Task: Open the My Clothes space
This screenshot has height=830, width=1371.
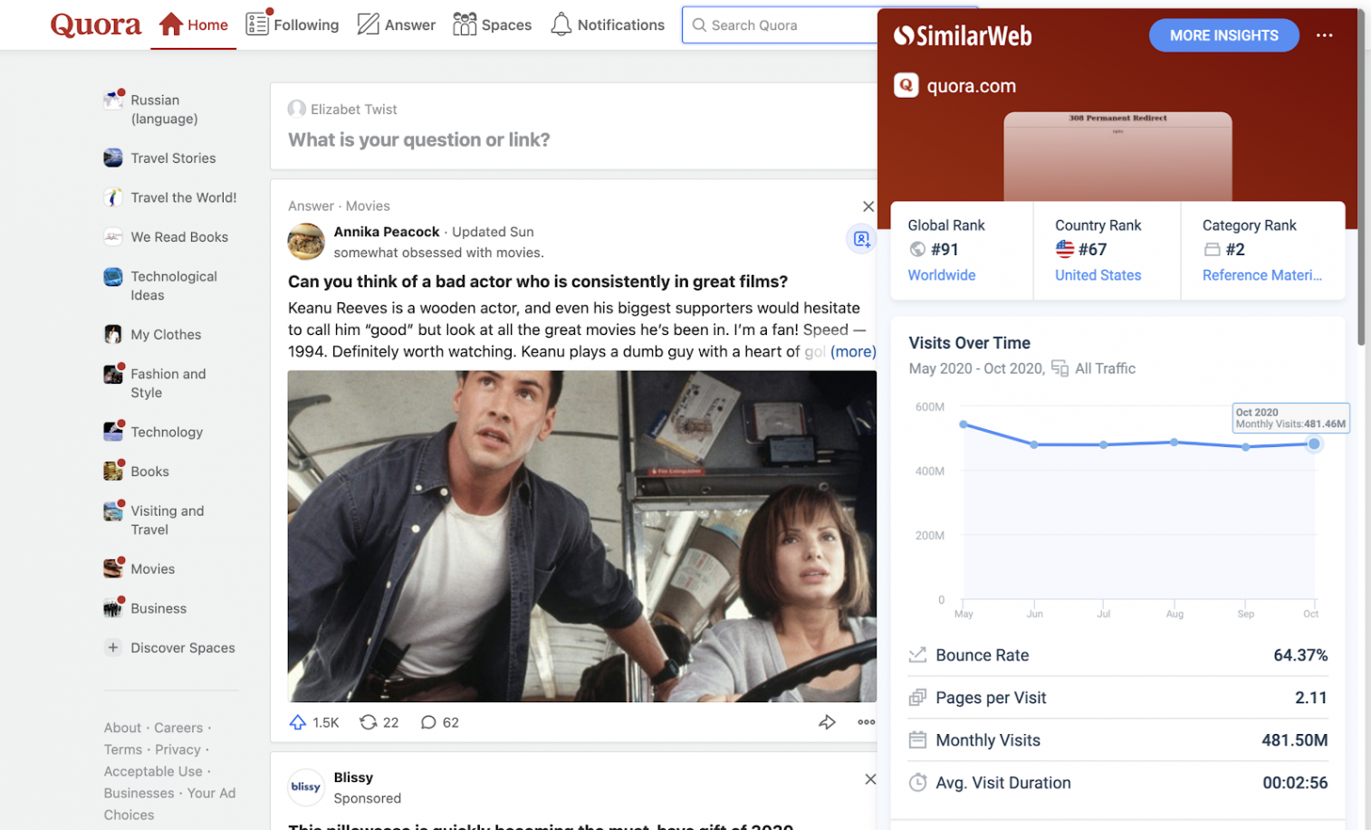Action: (x=152, y=334)
